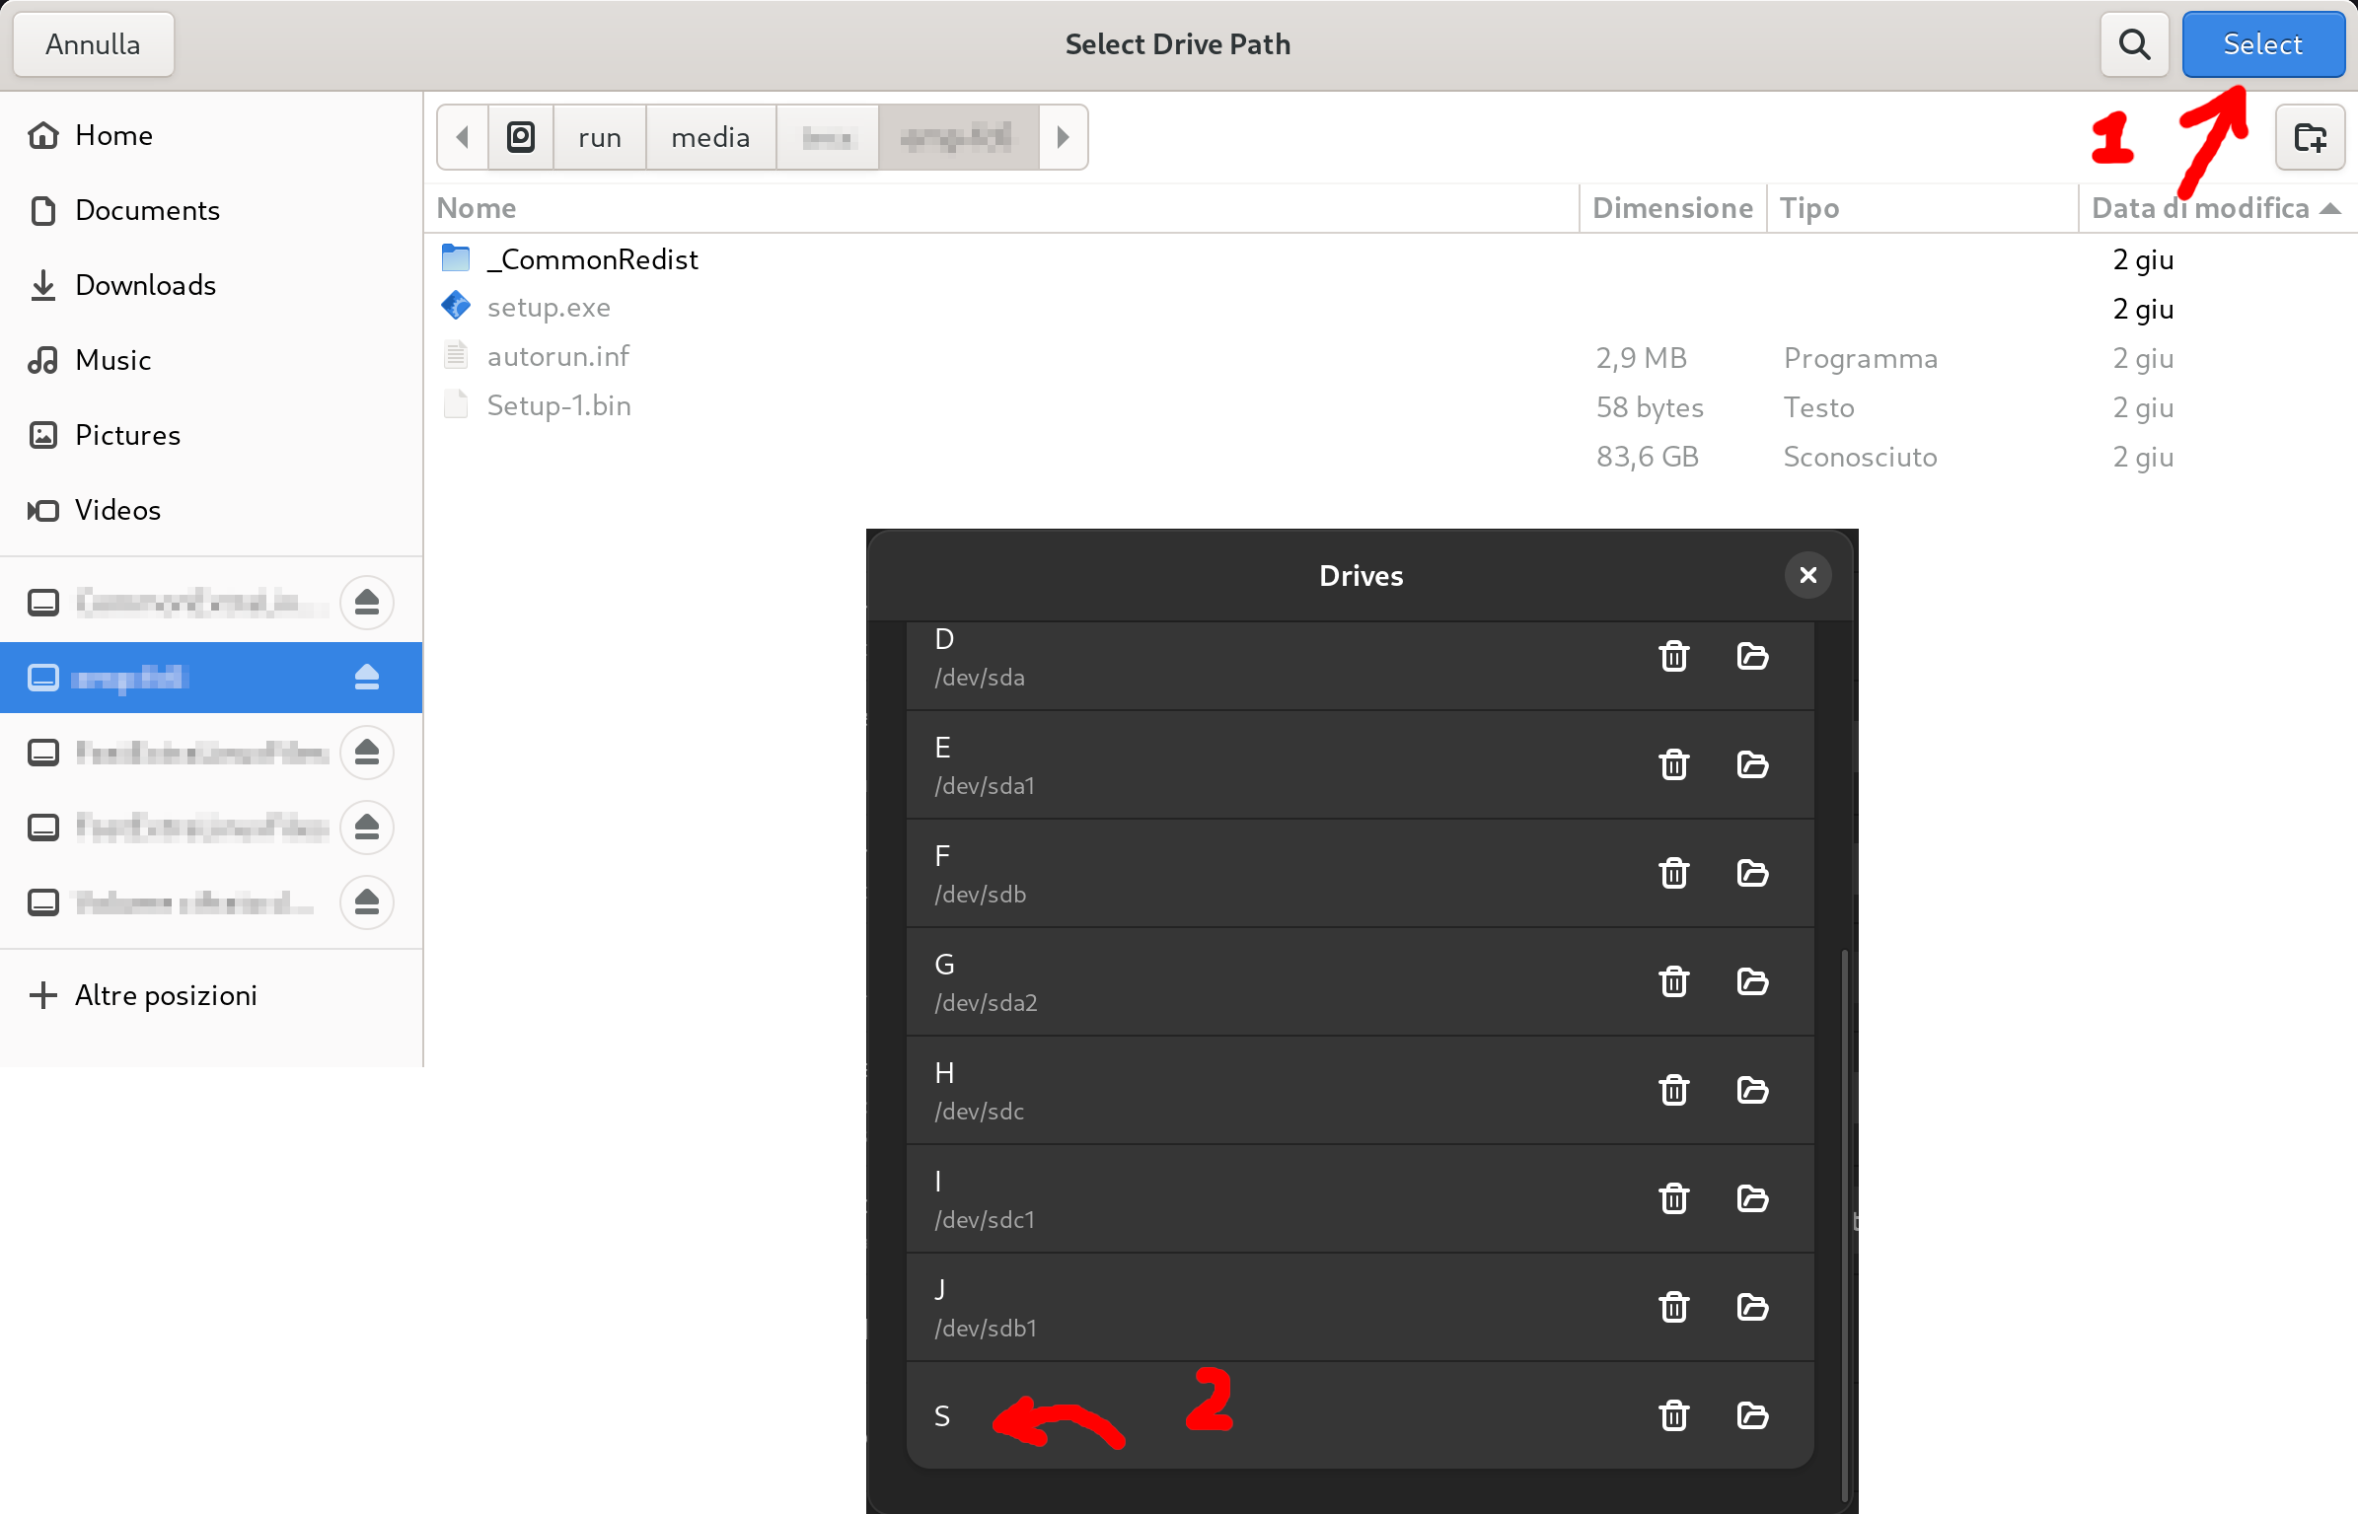Open the _CommonRedist folder
The image size is (2358, 1514).
point(592,258)
